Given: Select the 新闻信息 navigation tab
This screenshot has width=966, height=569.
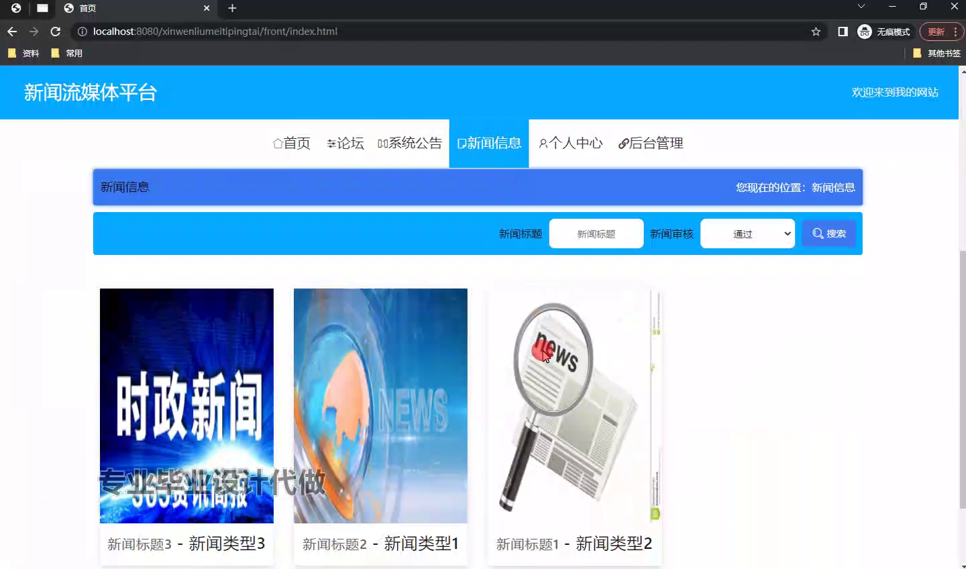Looking at the screenshot, I should (489, 143).
